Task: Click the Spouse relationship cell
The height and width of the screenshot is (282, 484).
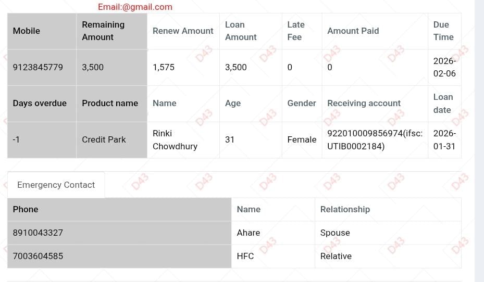Action: 335,233
